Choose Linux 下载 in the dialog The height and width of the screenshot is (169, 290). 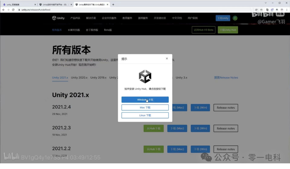click(x=145, y=115)
